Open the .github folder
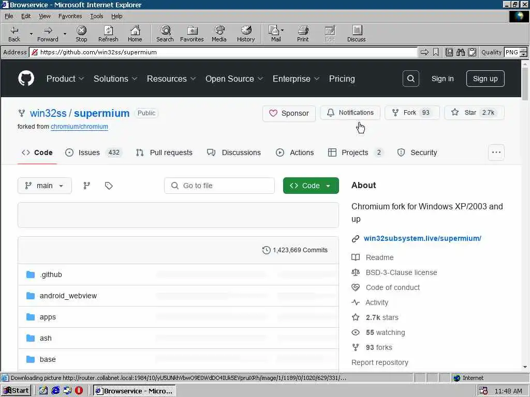Screen dimensions: 530x397 [x=51, y=274]
